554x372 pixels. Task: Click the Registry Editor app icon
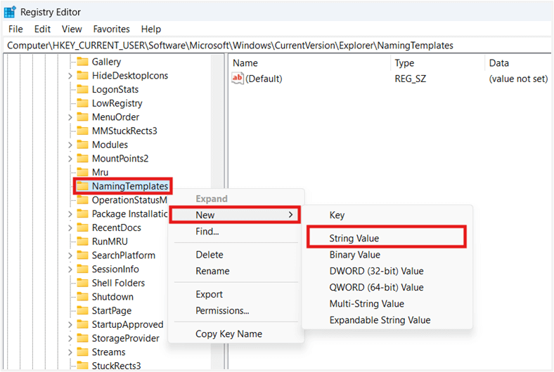[10, 12]
